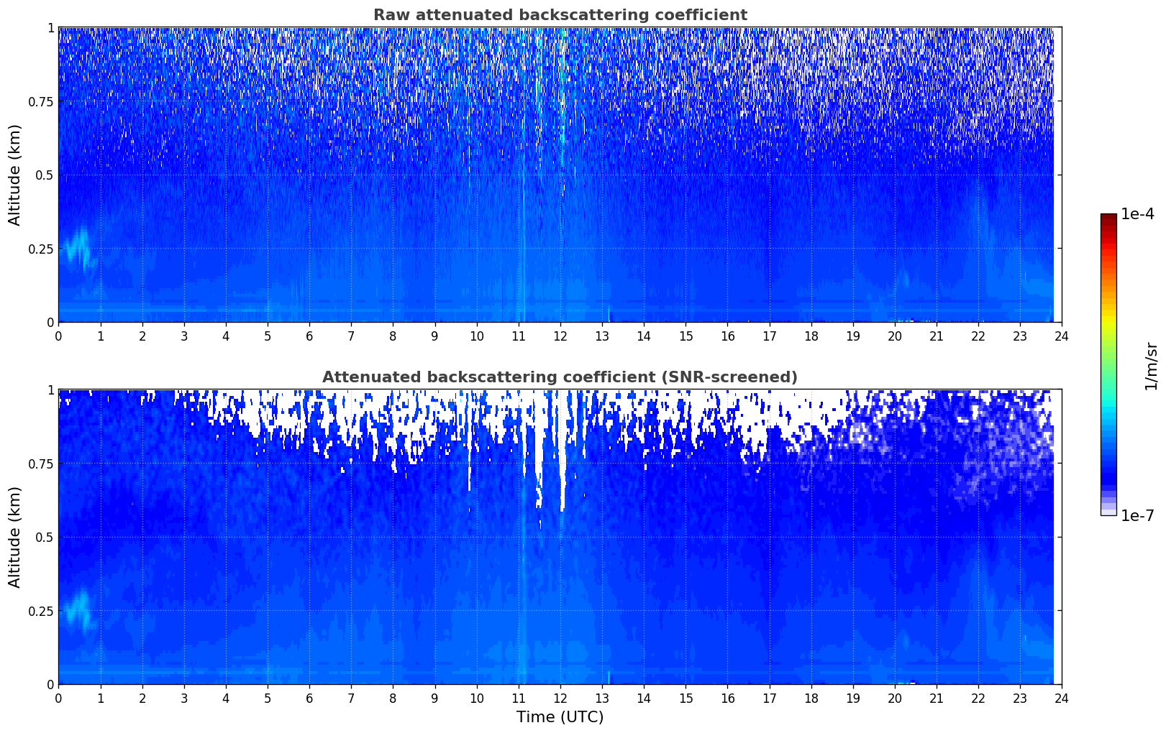Screen dimensions: 1166x733
Task: Click hour tick "18" under the raw plot
Action: [811, 336]
